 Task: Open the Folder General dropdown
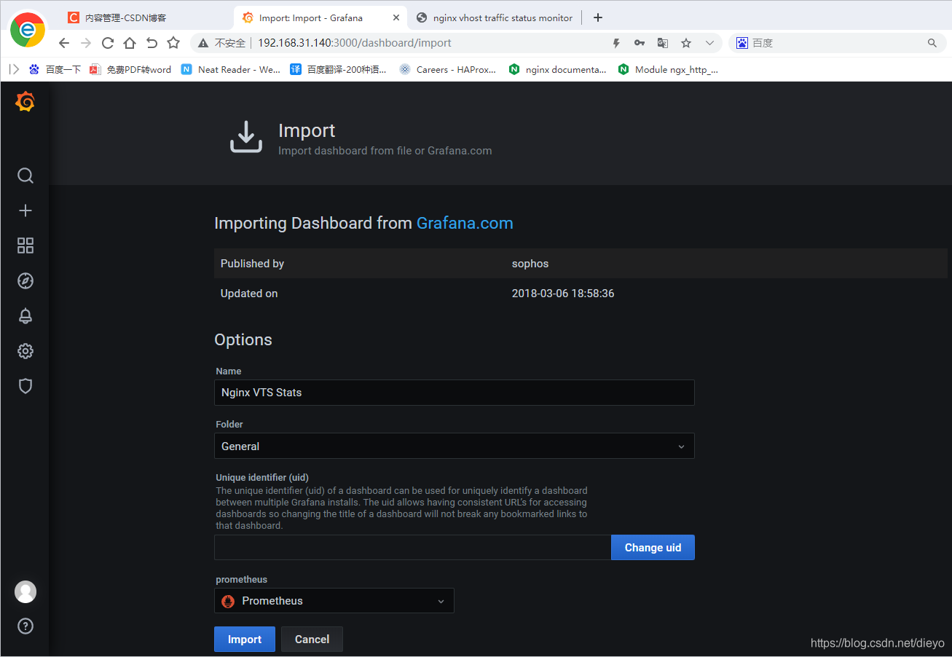[455, 446]
